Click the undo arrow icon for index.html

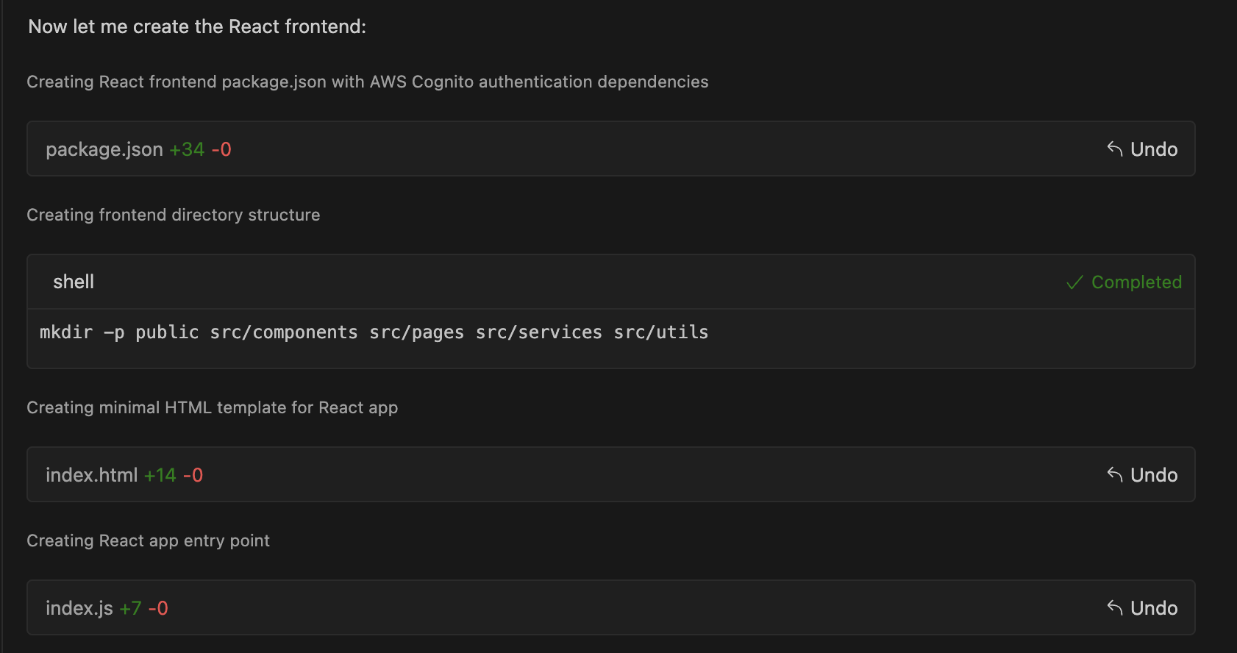1115,475
